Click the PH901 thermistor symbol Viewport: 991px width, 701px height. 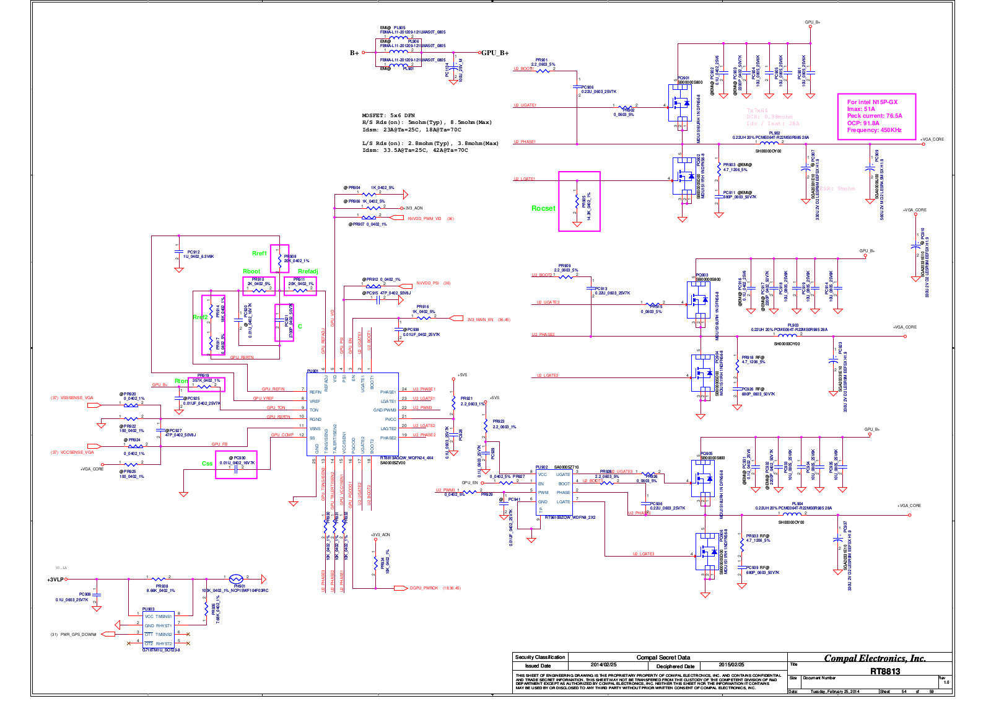[236, 579]
